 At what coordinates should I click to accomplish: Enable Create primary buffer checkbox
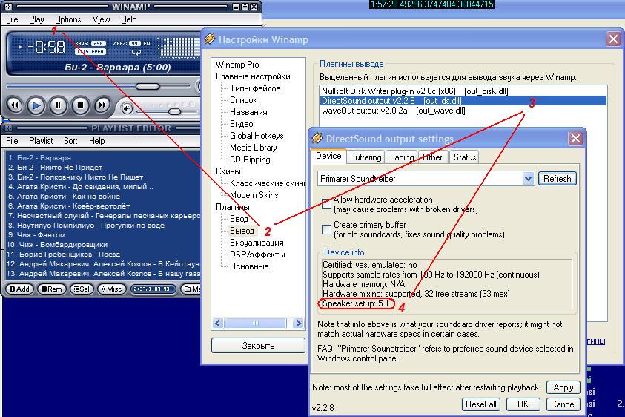(326, 229)
